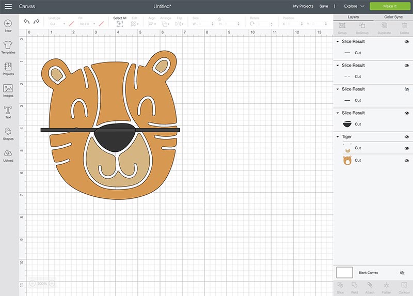Viewport: 413px width, 296px height.
Task: Hide the Tiger layer group
Action: [x=406, y=137]
